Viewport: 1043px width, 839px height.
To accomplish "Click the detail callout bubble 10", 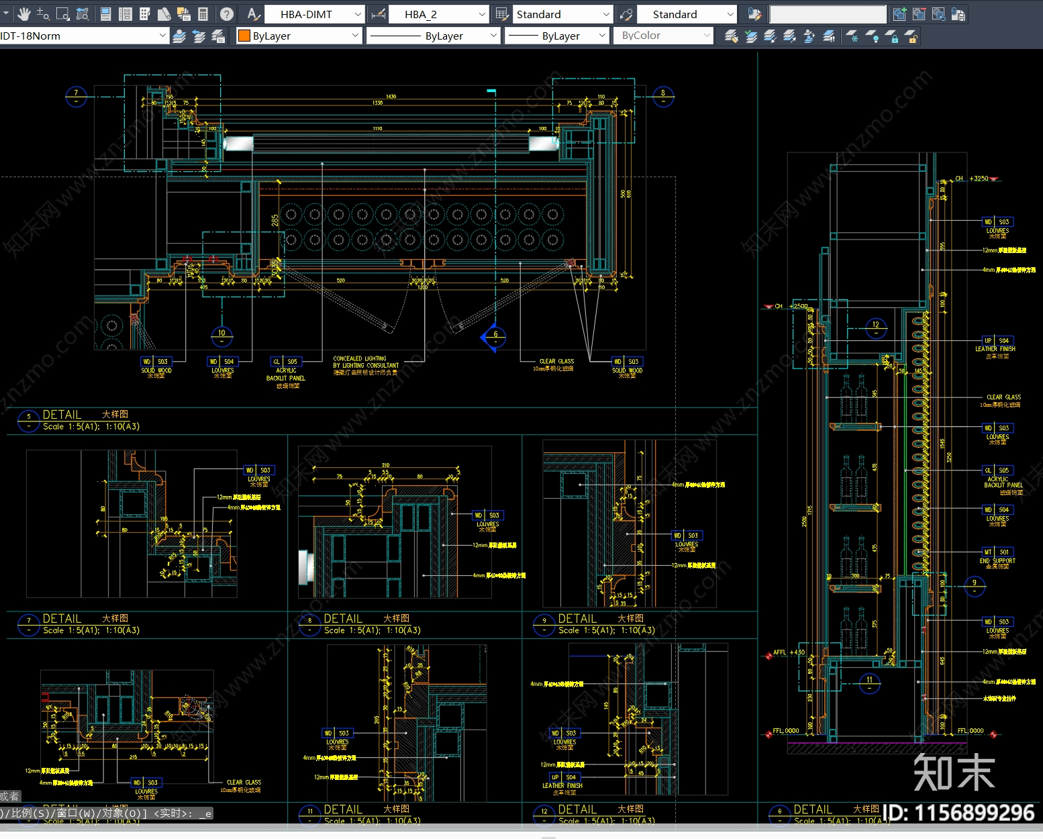I will click(x=221, y=335).
